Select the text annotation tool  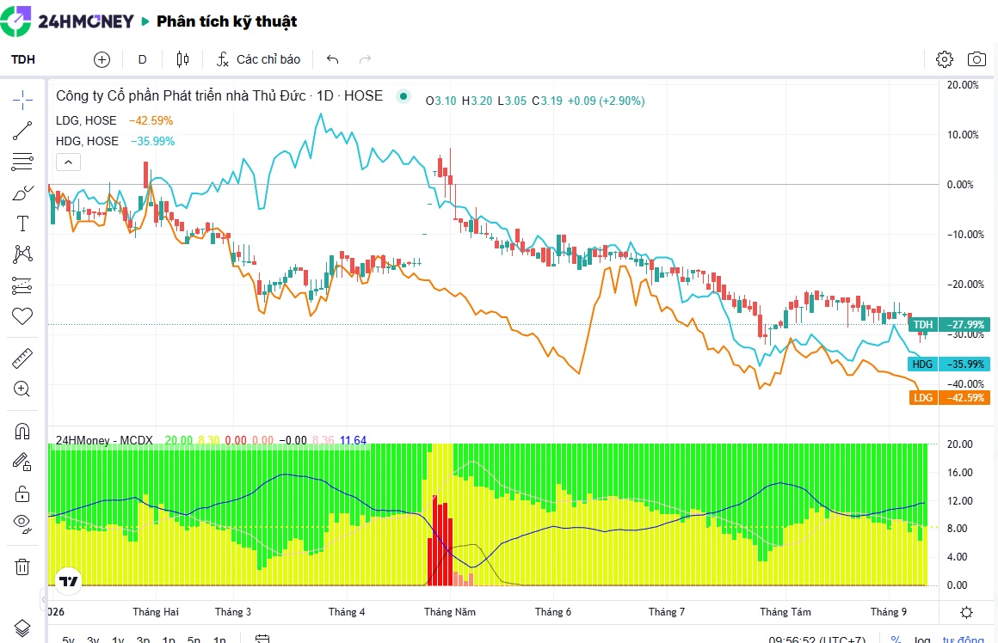point(22,224)
